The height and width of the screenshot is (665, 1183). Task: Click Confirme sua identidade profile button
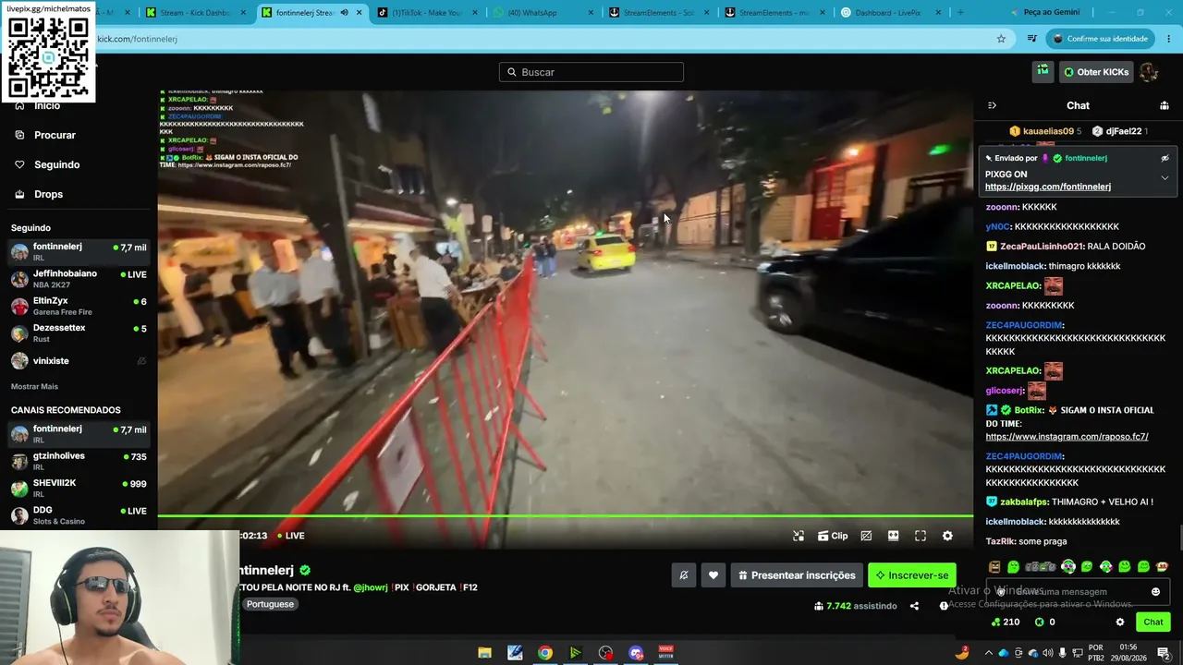[x=1099, y=39]
